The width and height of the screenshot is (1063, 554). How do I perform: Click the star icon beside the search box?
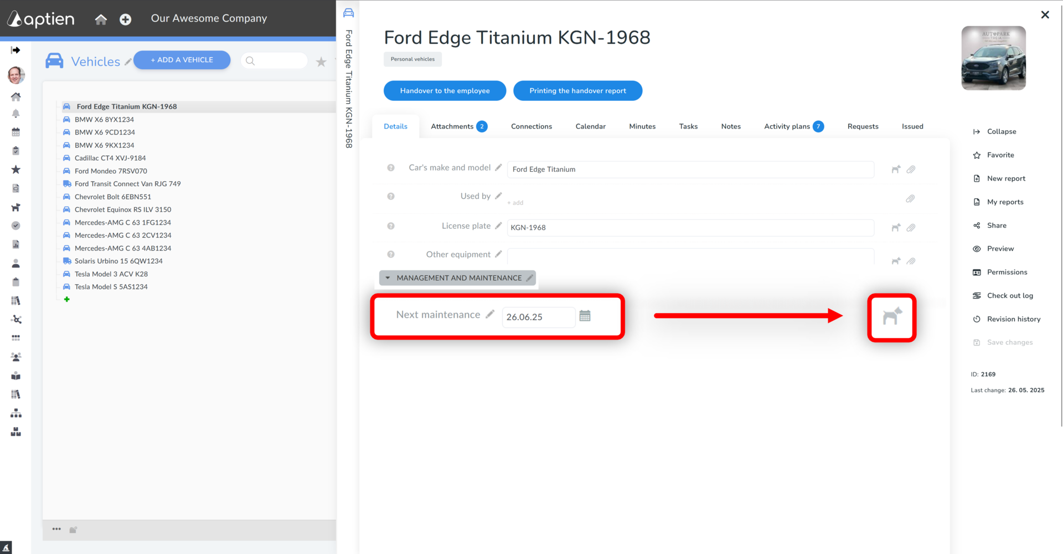coord(321,62)
